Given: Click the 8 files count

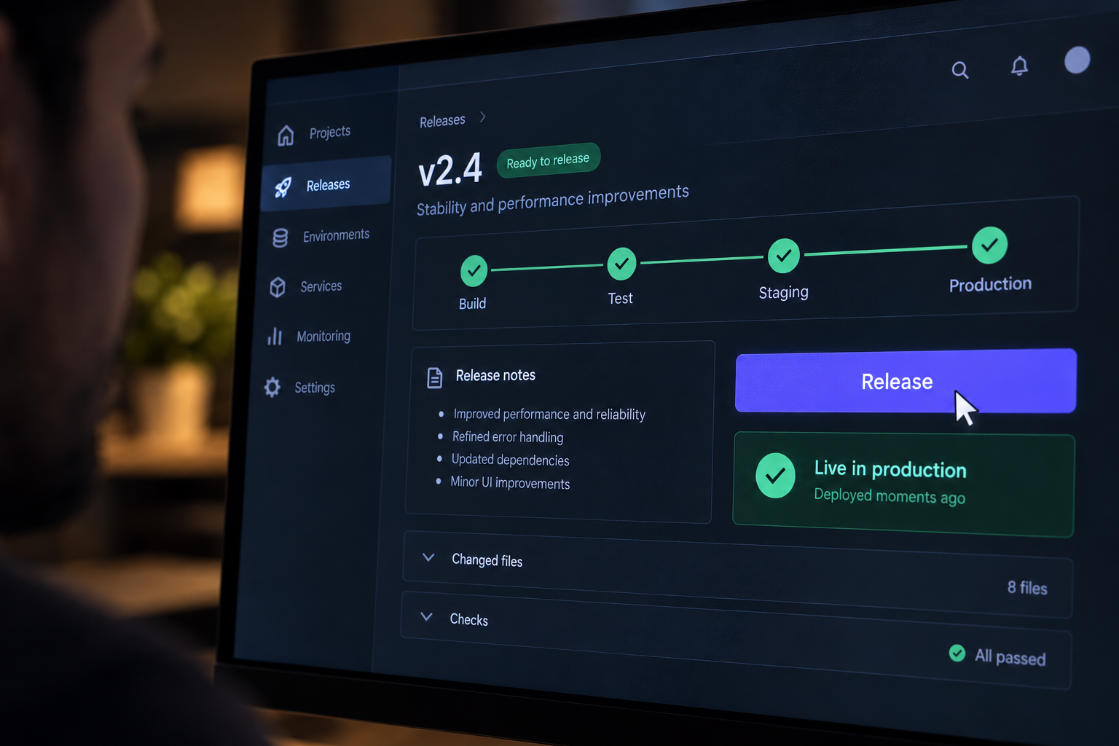Looking at the screenshot, I should tap(1027, 587).
